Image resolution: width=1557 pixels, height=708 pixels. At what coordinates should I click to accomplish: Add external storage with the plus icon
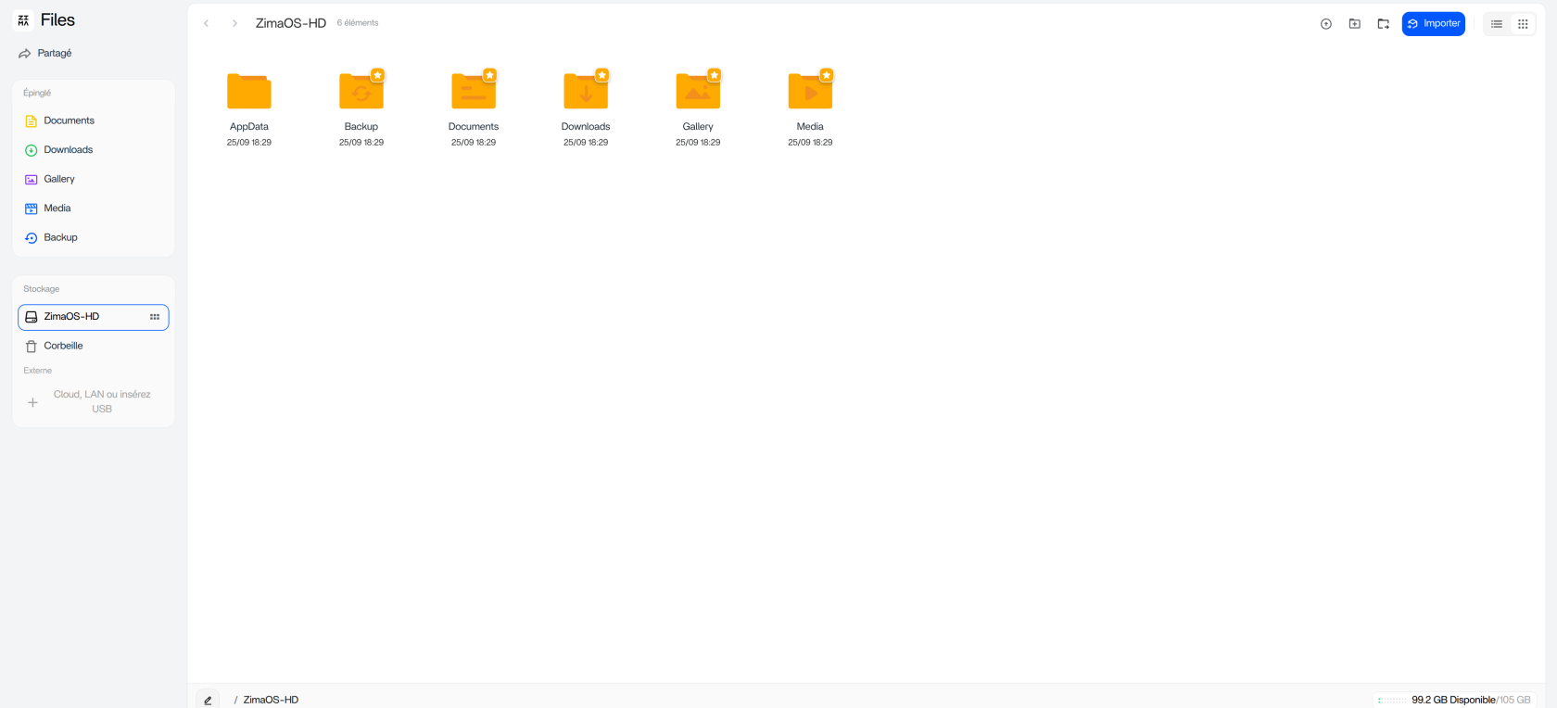(x=32, y=402)
